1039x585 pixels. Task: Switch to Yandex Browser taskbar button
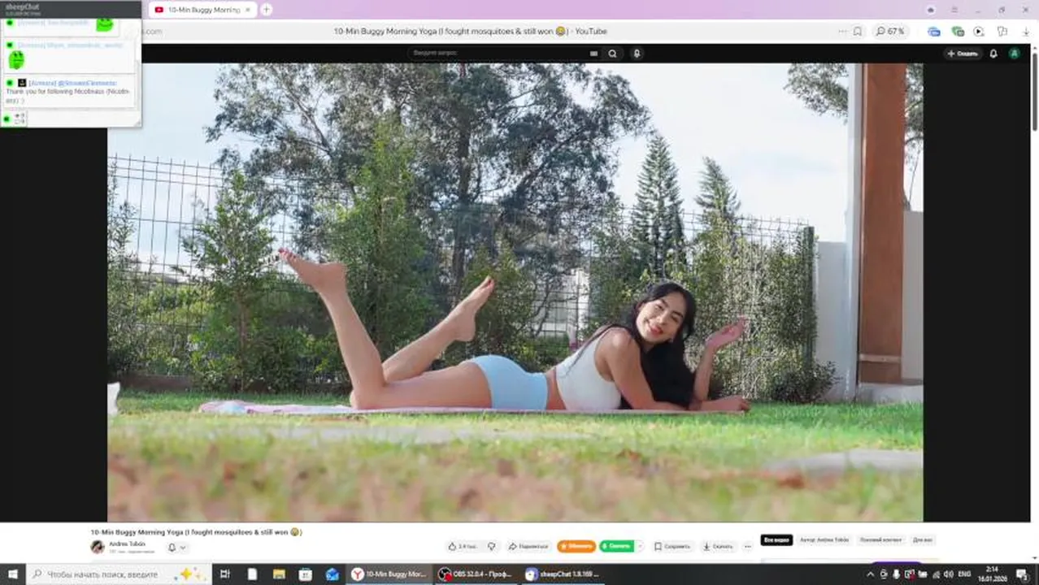tap(389, 574)
